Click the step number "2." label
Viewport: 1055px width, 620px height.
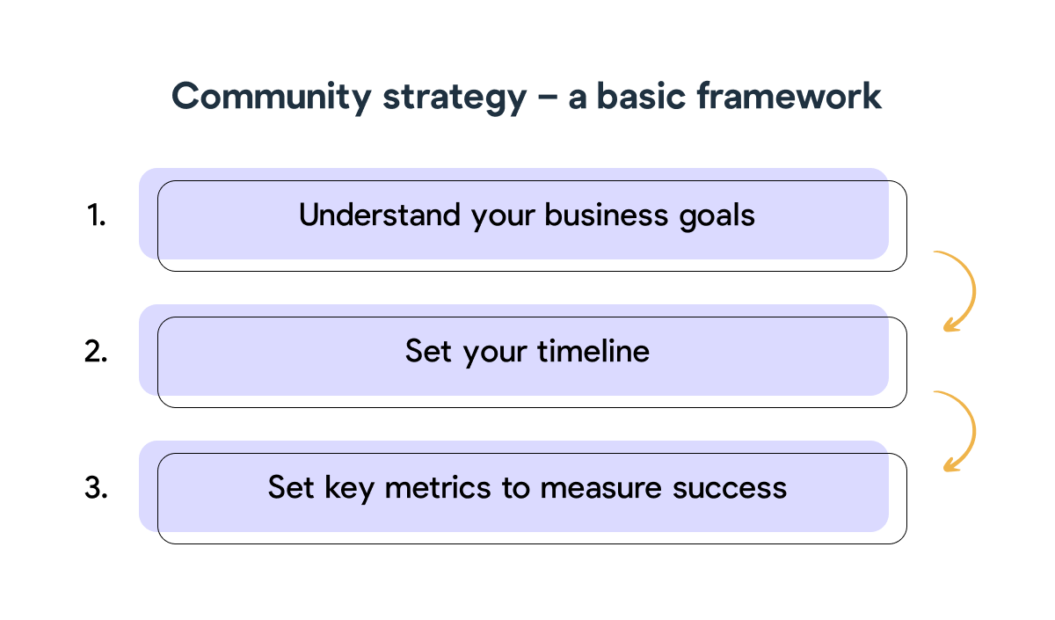(97, 352)
